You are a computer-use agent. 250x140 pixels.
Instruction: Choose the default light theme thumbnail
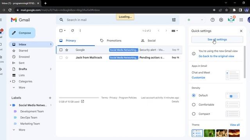pyautogui.click(x=197, y=133)
